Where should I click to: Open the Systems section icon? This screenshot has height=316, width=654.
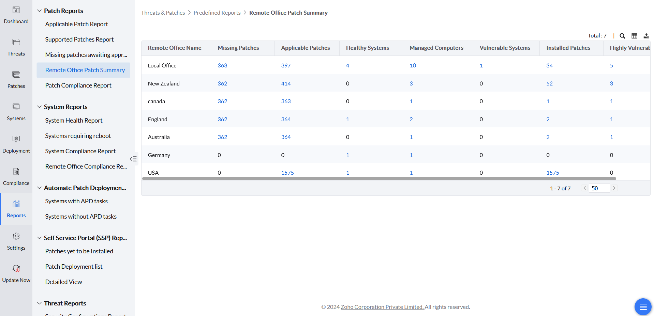tap(16, 107)
